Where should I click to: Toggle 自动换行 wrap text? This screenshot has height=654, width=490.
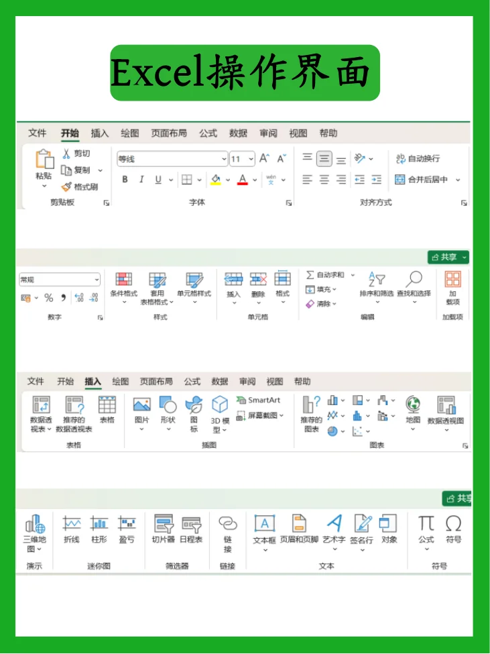[418, 158]
